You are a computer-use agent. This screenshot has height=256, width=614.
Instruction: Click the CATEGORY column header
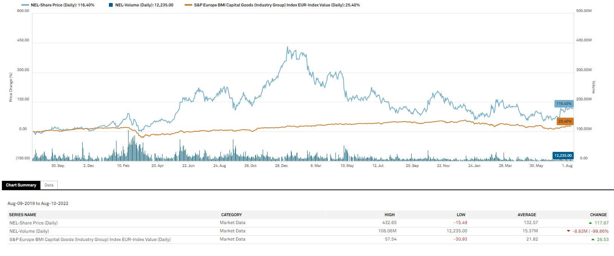coord(231,215)
